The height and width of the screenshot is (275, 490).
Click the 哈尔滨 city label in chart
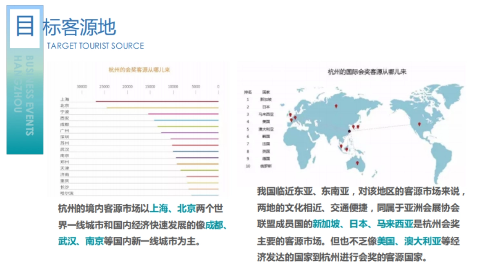[x=65, y=193]
